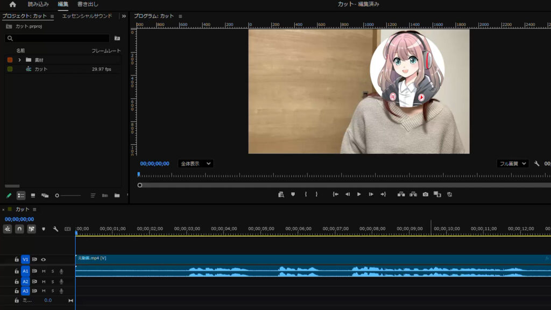Solo audio track A2
551x310 pixels.
pos(53,281)
